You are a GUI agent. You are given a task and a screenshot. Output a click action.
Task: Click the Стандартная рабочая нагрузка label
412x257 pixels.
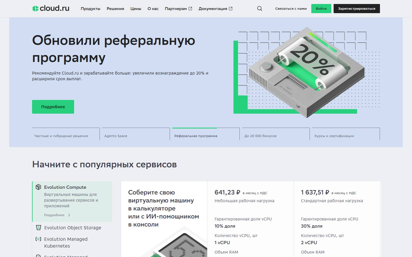[x=332, y=201]
